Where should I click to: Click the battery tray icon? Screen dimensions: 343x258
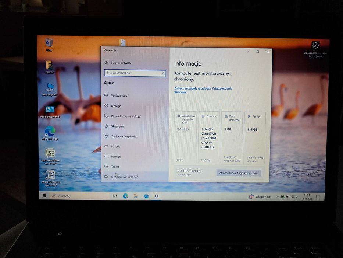[x=287, y=197]
